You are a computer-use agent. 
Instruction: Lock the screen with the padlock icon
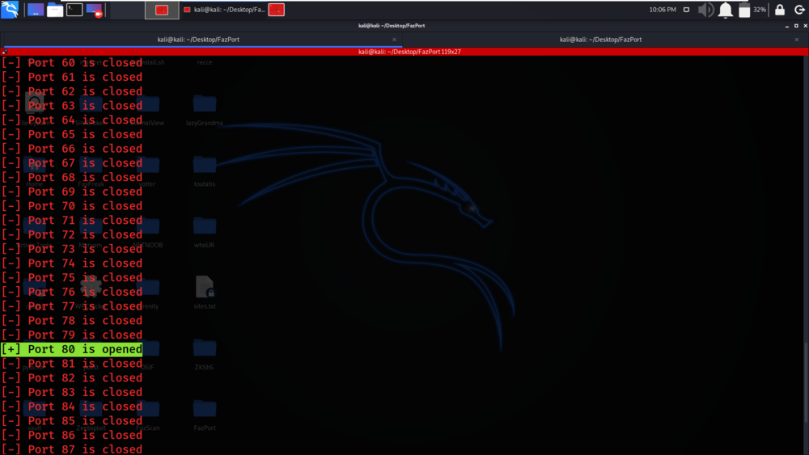click(780, 10)
